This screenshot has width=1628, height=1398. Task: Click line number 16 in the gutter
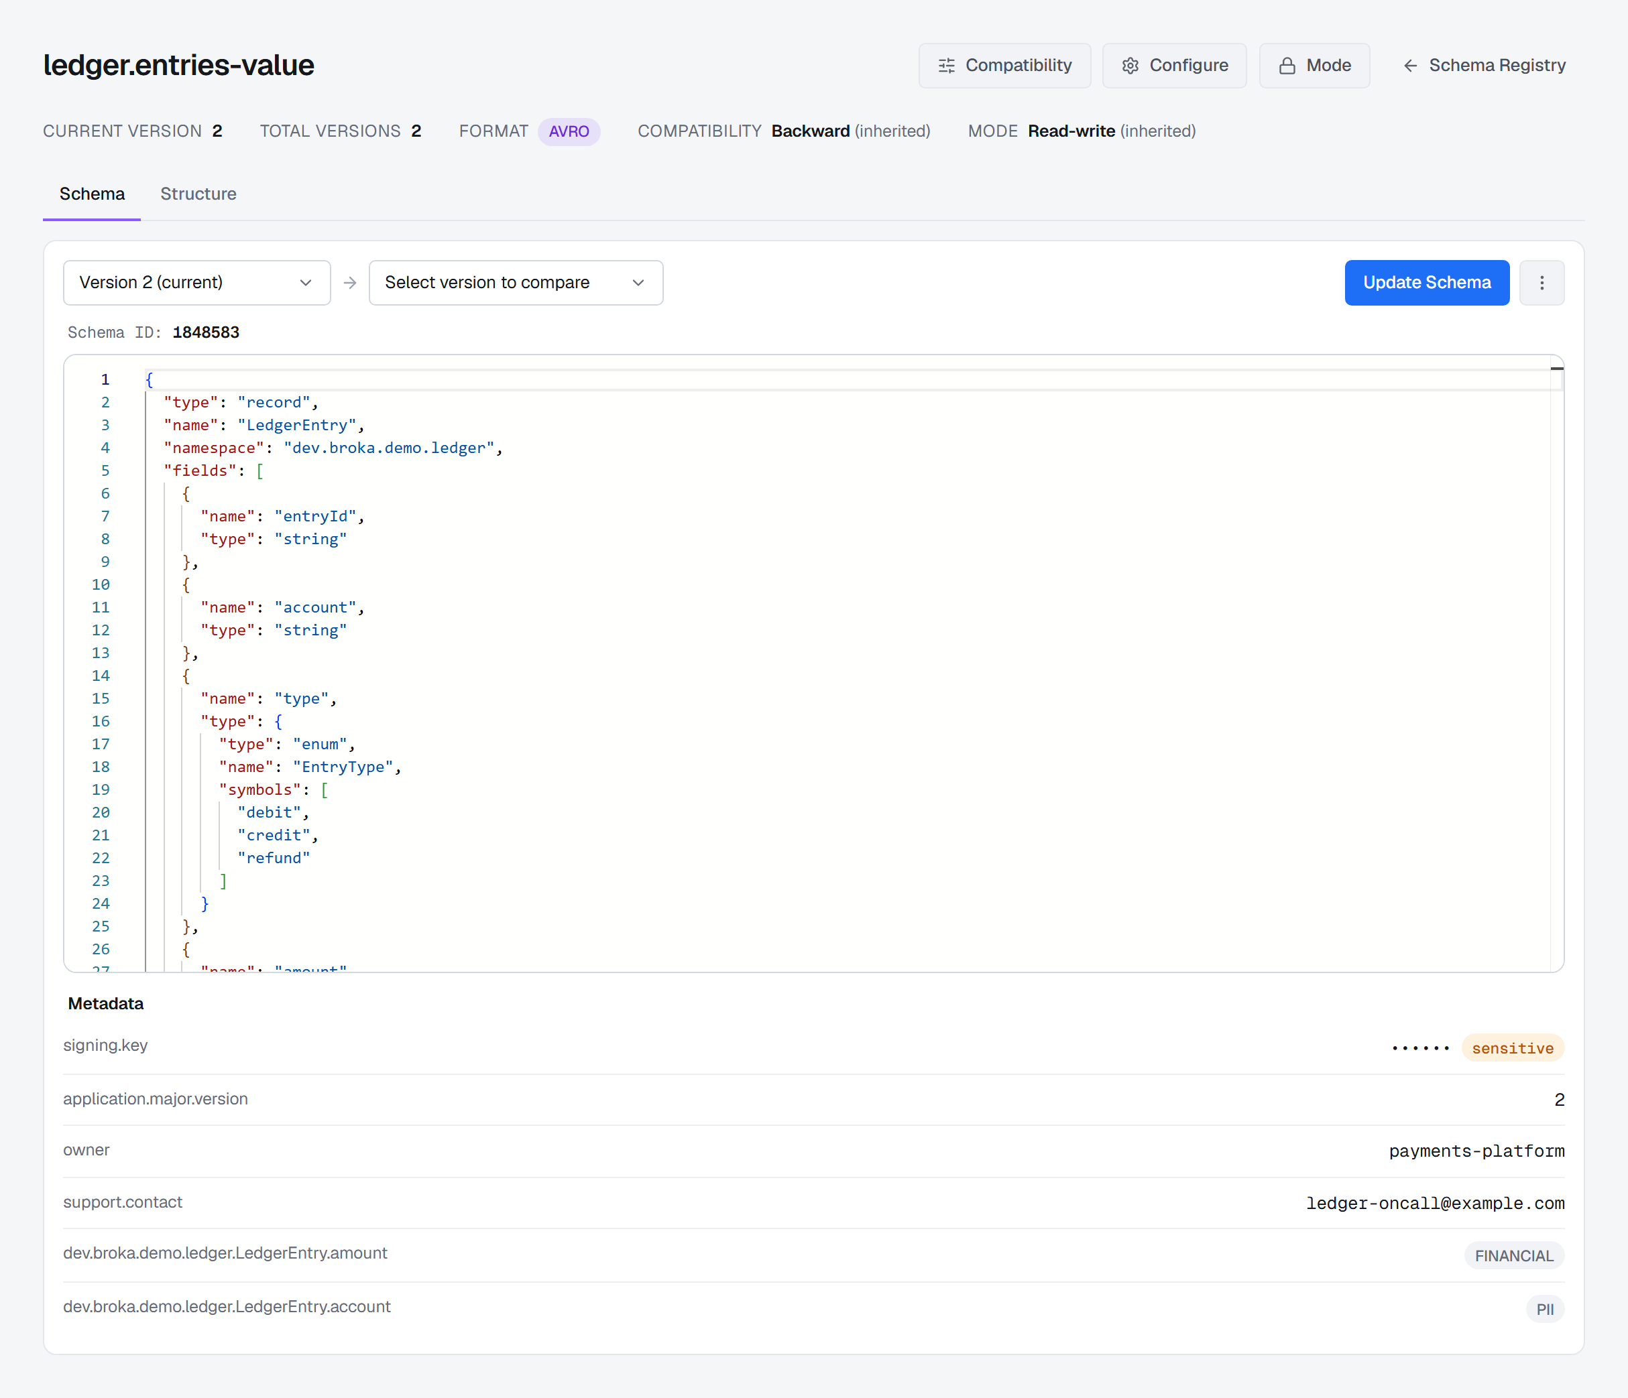pos(101,721)
